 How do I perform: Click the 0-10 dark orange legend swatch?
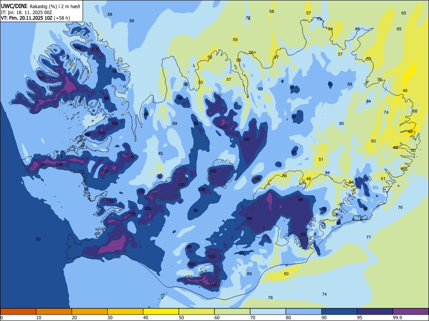tap(18, 312)
